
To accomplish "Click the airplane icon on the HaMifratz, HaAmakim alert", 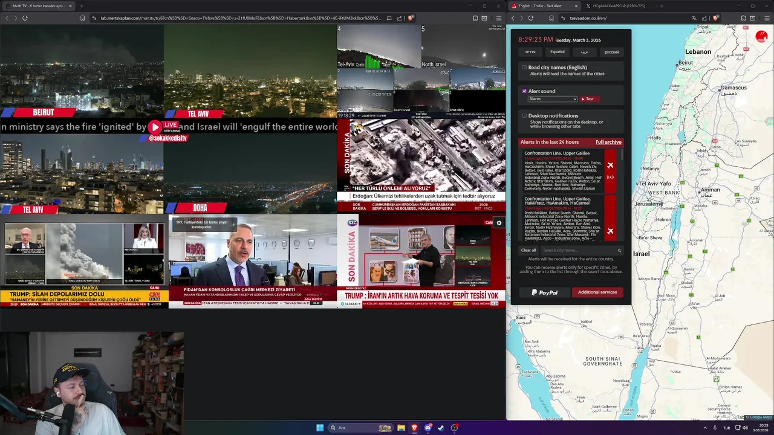I will [610, 231].
